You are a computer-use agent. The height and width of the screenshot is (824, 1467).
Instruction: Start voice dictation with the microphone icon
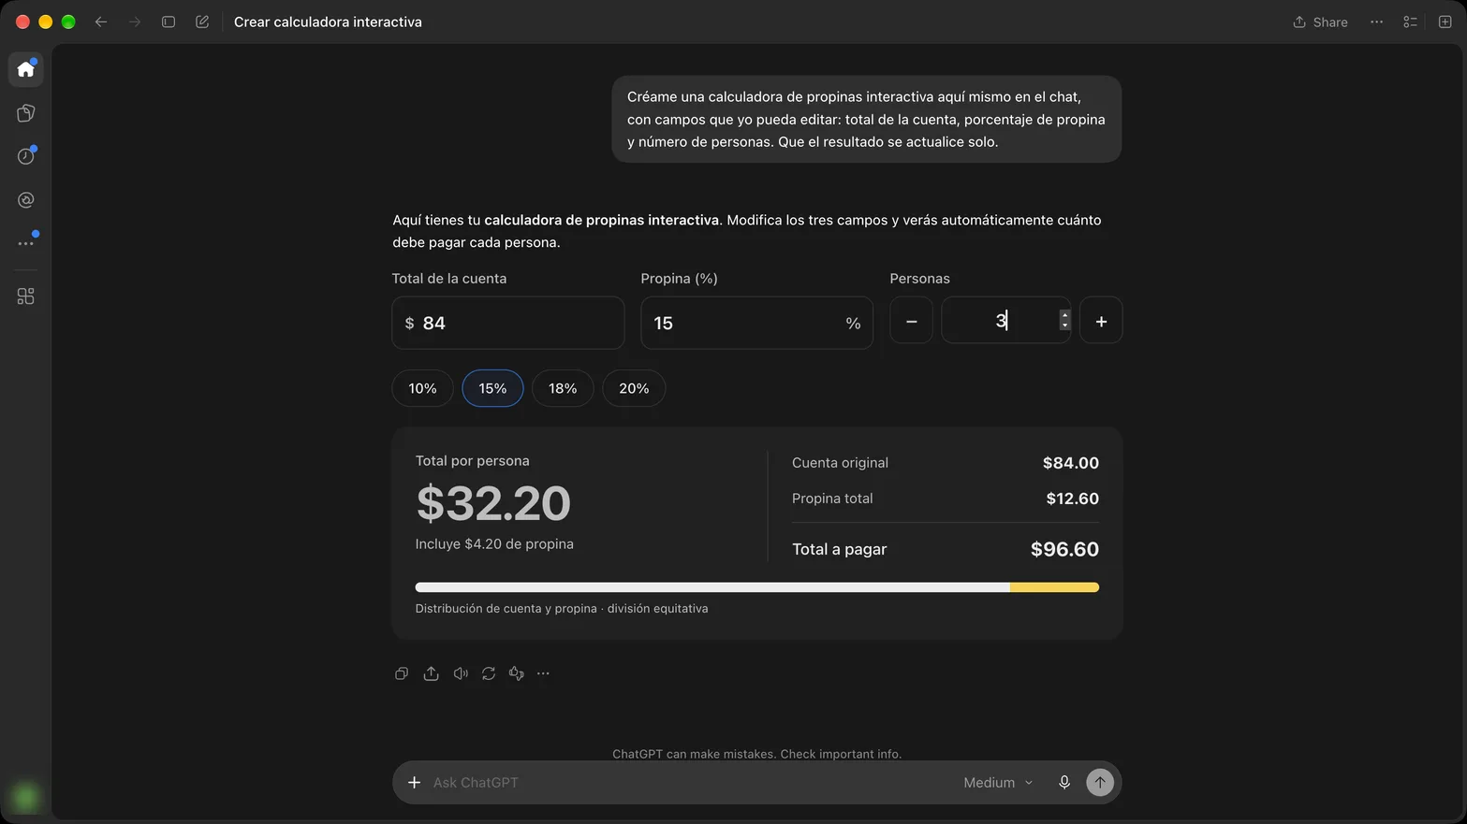(x=1064, y=782)
